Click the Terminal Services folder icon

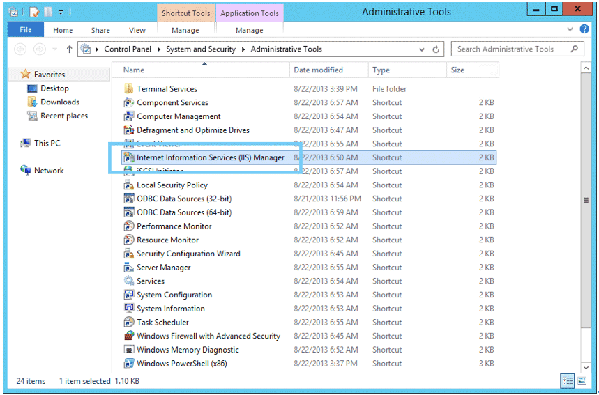click(x=129, y=88)
